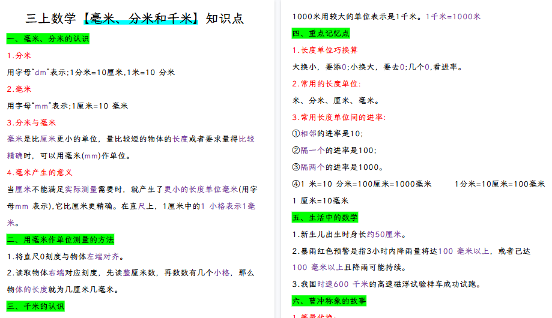Click the red subheading 2.毫米
This screenshot has height=318, width=552.
[x=19, y=89]
